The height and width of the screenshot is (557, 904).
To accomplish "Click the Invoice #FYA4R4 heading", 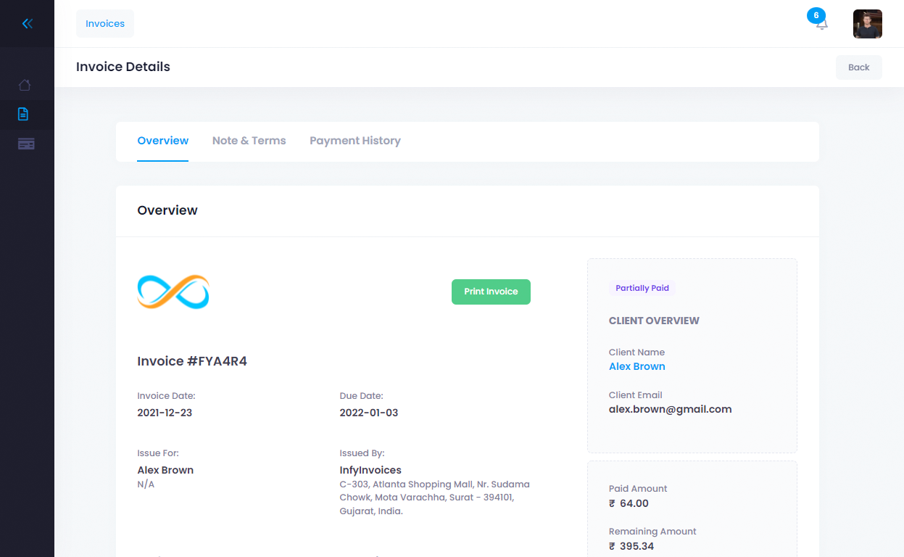I will pyautogui.click(x=192, y=360).
